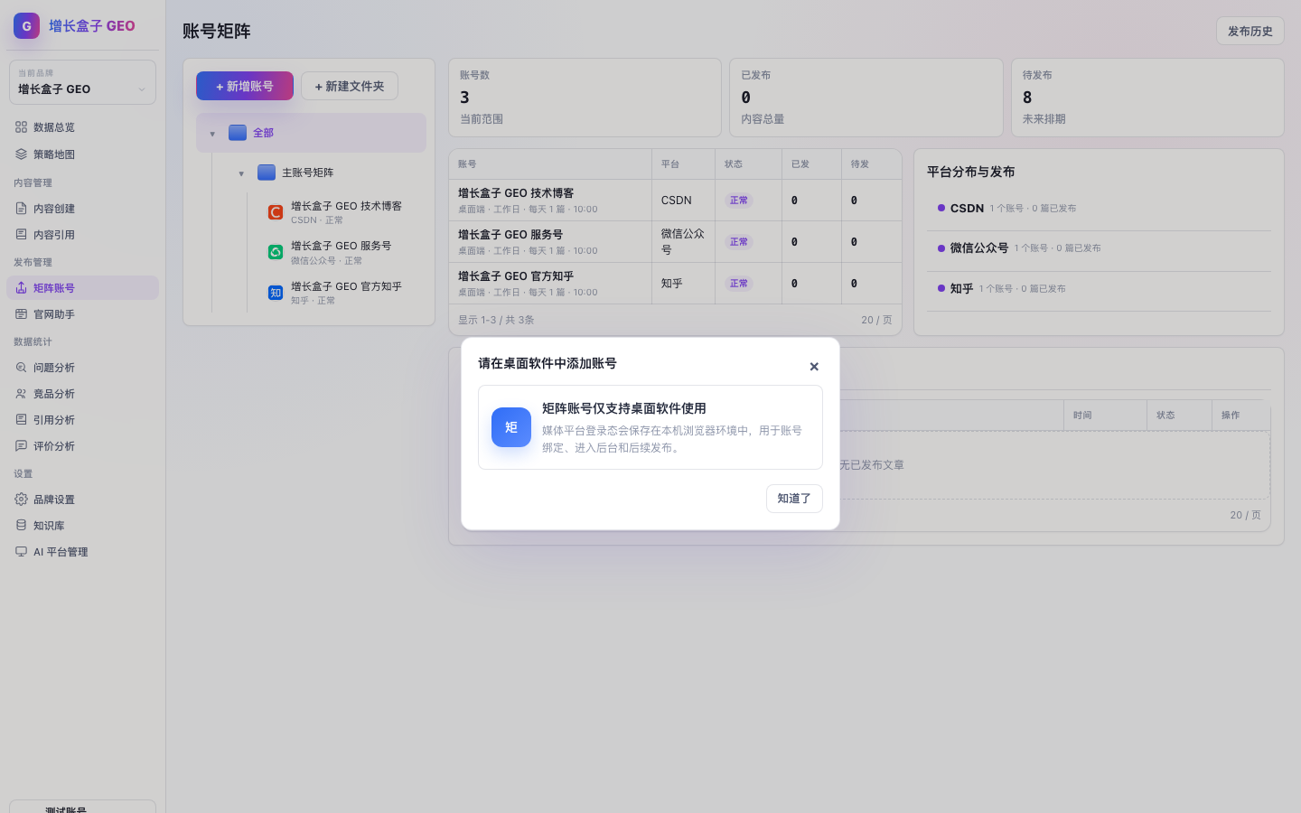Click the 增长盒子 GEO logo icon
Viewport: 1301px width, 813px height.
tap(26, 26)
